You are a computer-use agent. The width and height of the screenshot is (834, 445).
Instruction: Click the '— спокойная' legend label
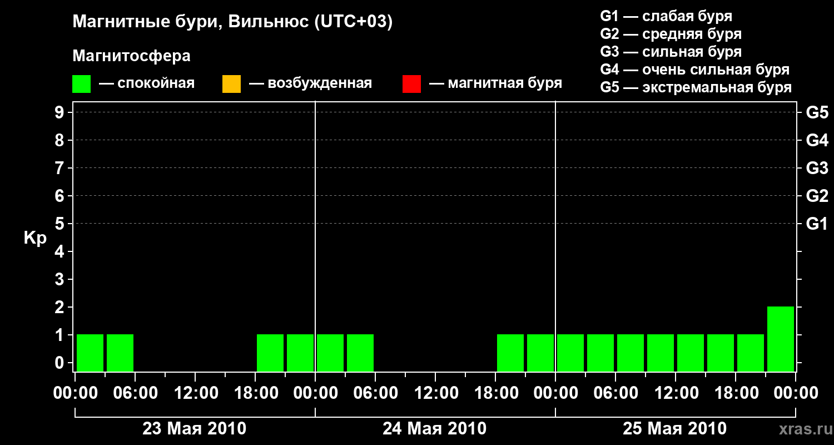coord(147,84)
